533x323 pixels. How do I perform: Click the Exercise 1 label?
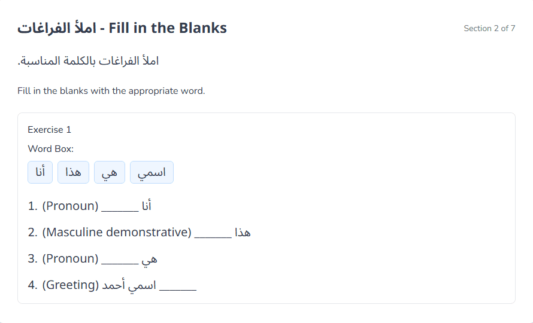click(x=49, y=129)
